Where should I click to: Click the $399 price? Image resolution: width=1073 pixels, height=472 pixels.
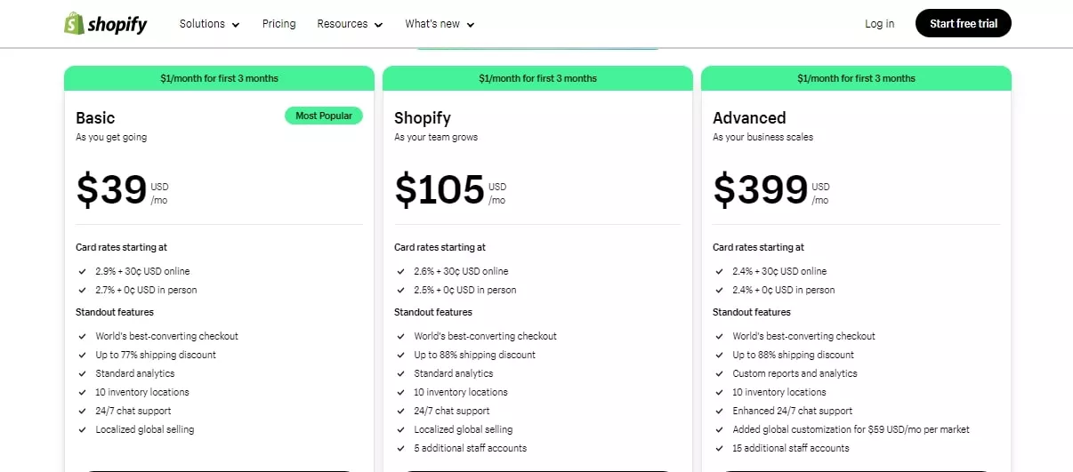point(761,189)
